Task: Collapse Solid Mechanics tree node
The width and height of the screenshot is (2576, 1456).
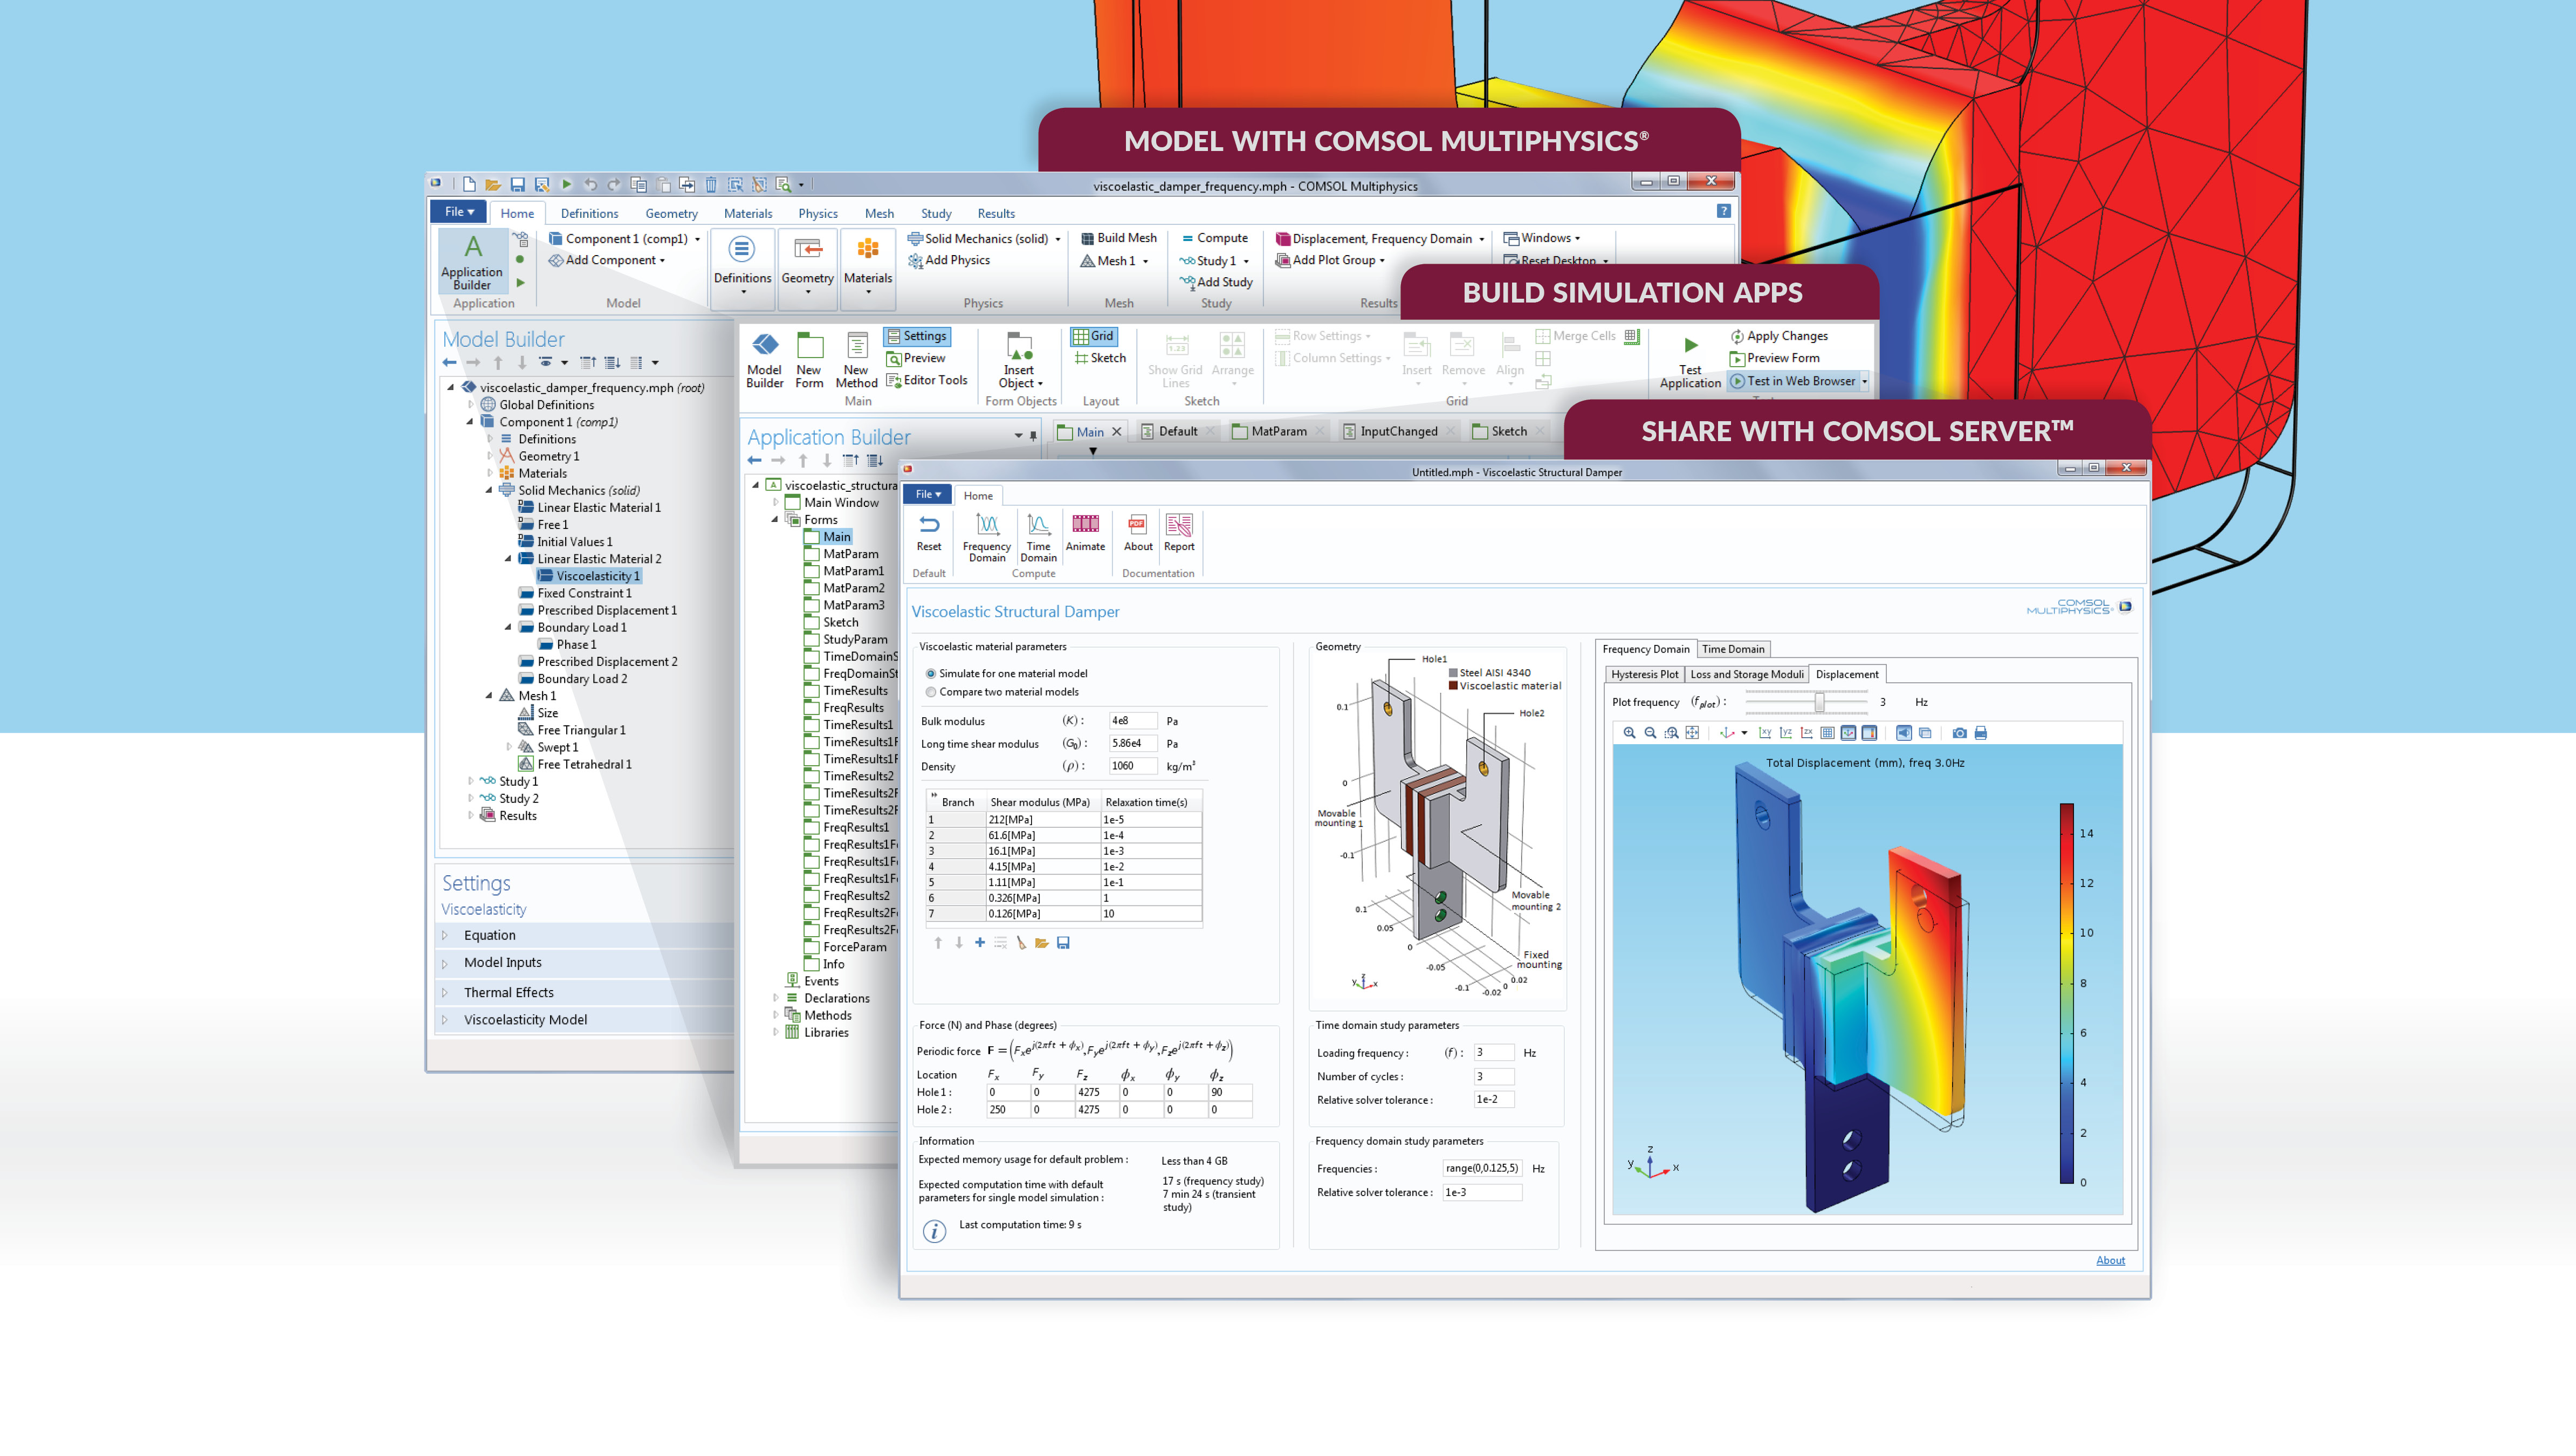Action: [489, 490]
